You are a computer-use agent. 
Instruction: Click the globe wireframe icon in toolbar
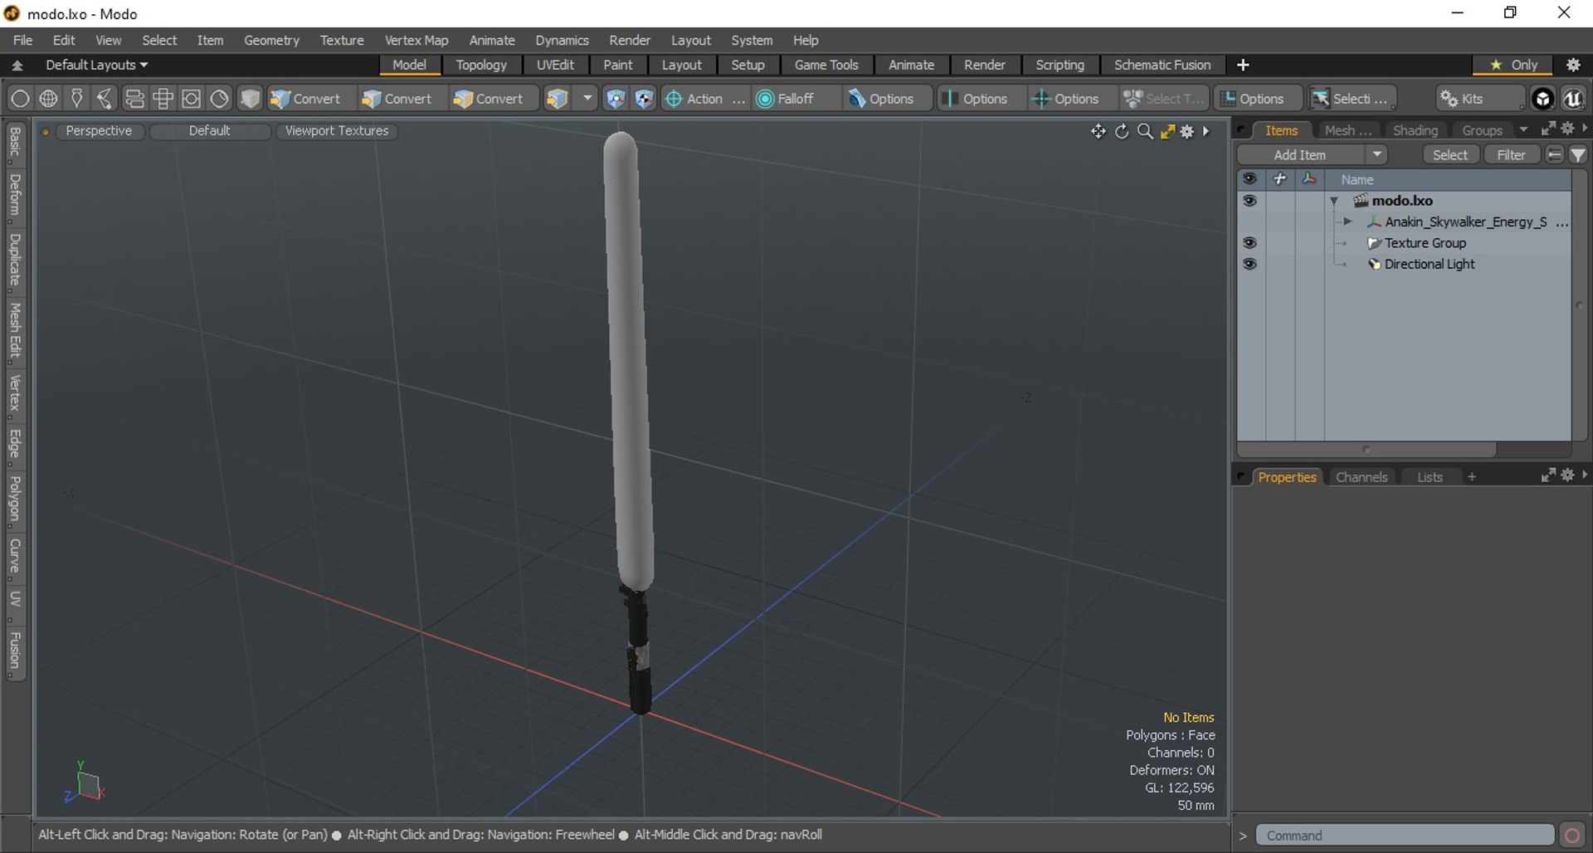(48, 99)
